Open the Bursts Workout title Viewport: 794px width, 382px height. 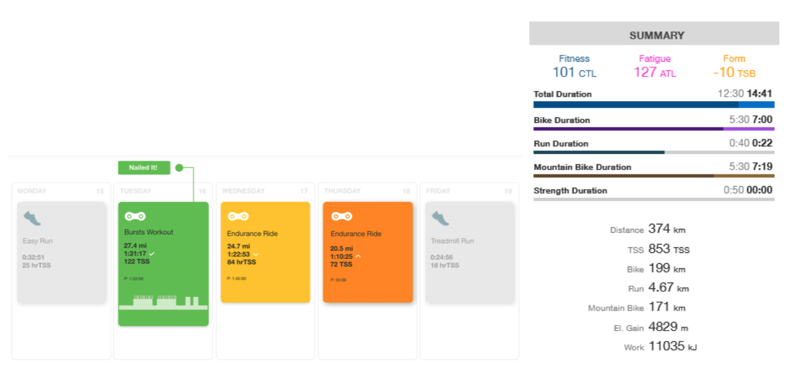coord(149,232)
